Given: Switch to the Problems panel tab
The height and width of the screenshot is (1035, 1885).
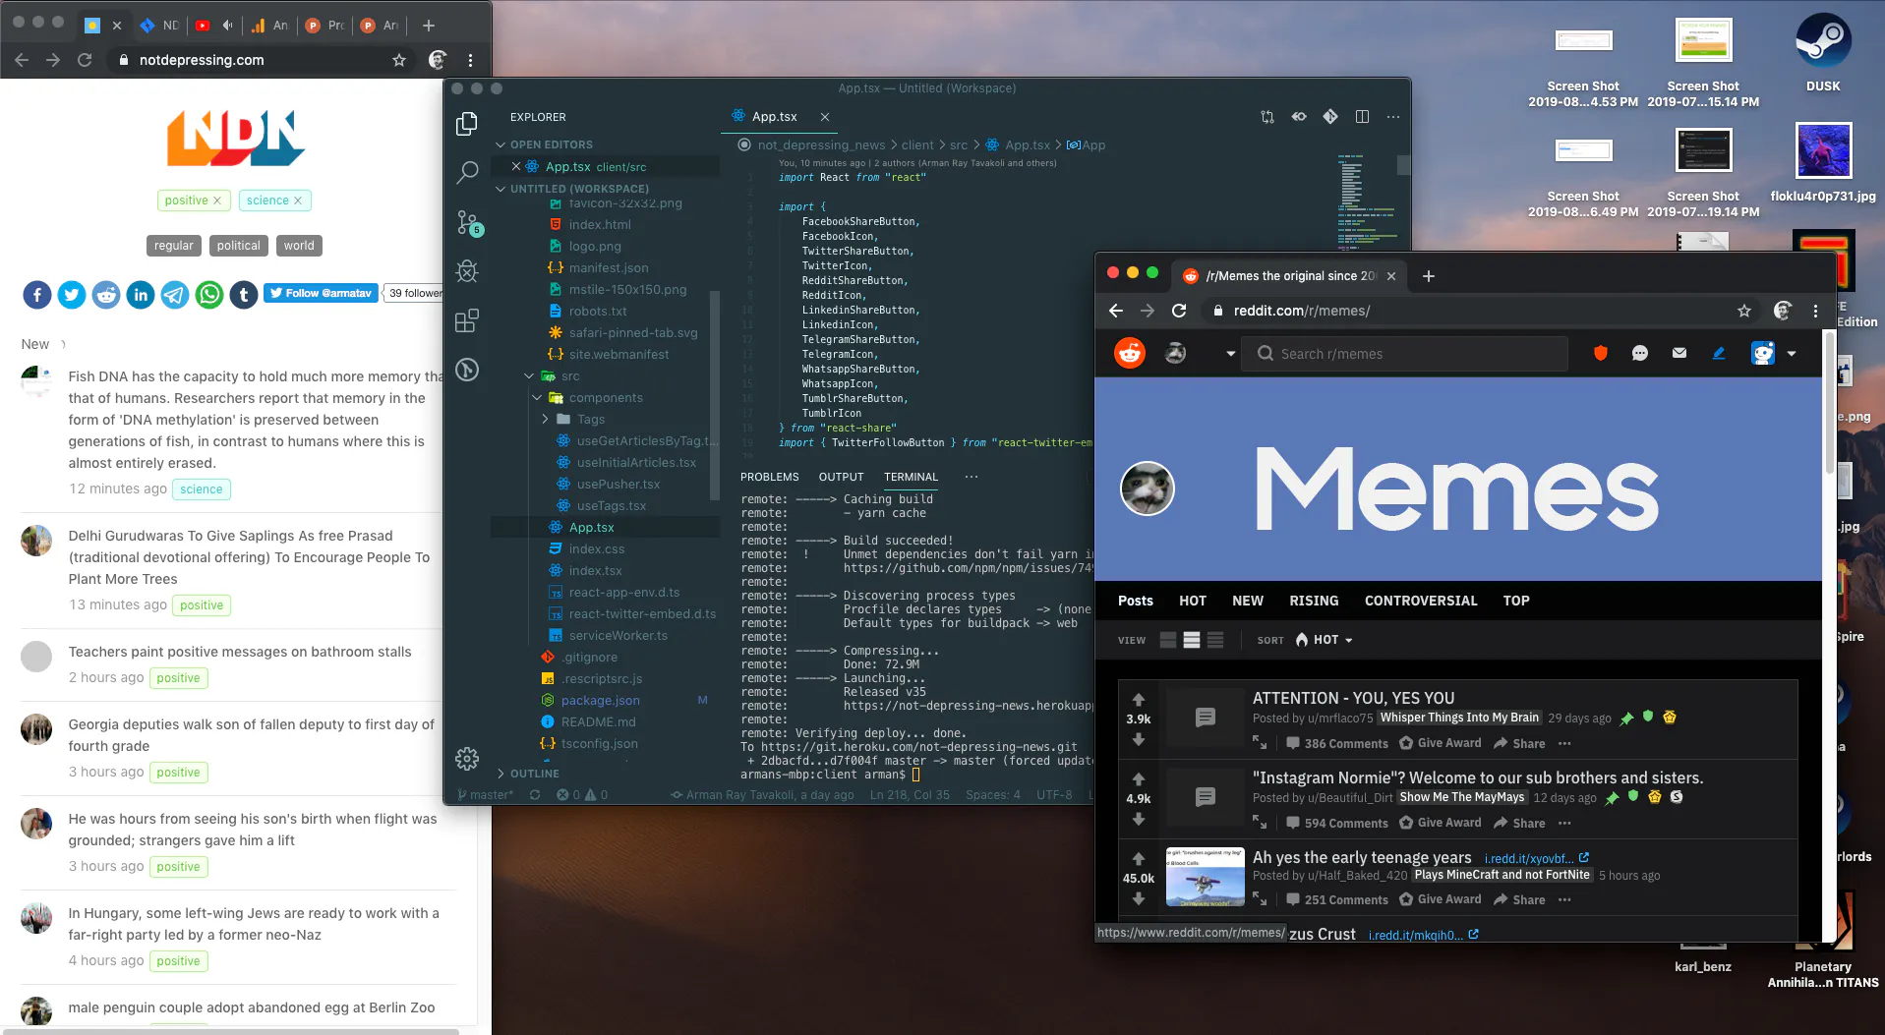Looking at the screenshot, I should [x=770, y=477].
